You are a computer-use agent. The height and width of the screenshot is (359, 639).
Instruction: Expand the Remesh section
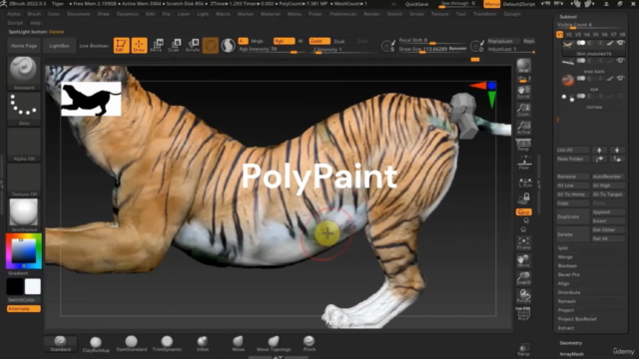[567, 301]
